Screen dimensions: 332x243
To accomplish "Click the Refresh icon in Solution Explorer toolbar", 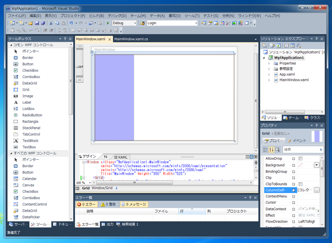I will coord(279,46).
